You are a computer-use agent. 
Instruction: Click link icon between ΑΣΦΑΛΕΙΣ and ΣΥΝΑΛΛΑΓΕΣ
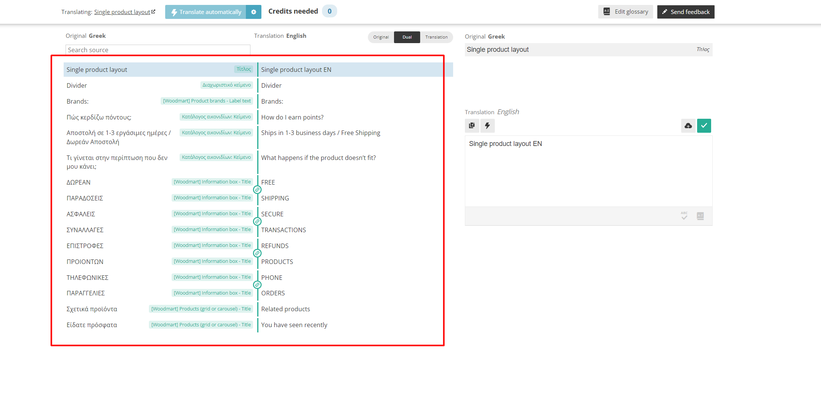257,222
